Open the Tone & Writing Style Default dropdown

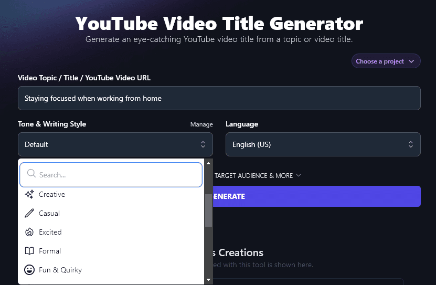(x=115, y=144)
